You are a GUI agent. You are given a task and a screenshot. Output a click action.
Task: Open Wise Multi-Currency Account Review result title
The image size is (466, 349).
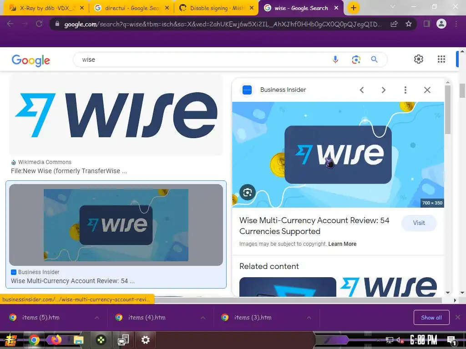73,281
